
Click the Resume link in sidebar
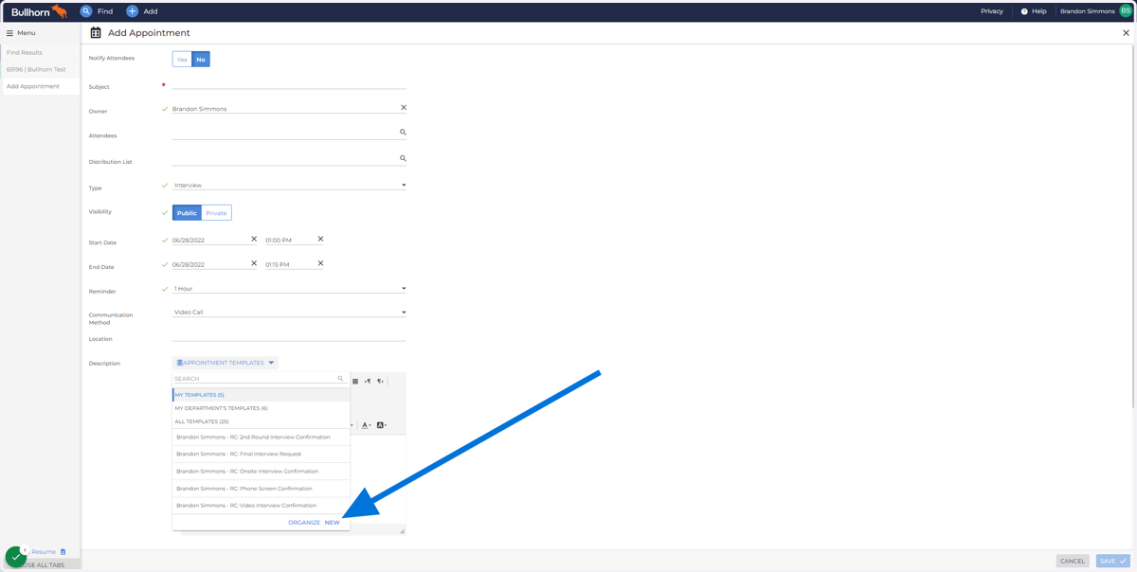(44, 552)
